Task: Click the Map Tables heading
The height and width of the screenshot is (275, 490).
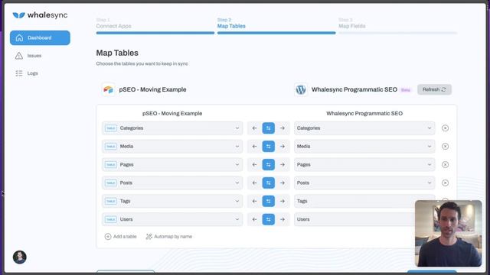Action: coord(117,53)
